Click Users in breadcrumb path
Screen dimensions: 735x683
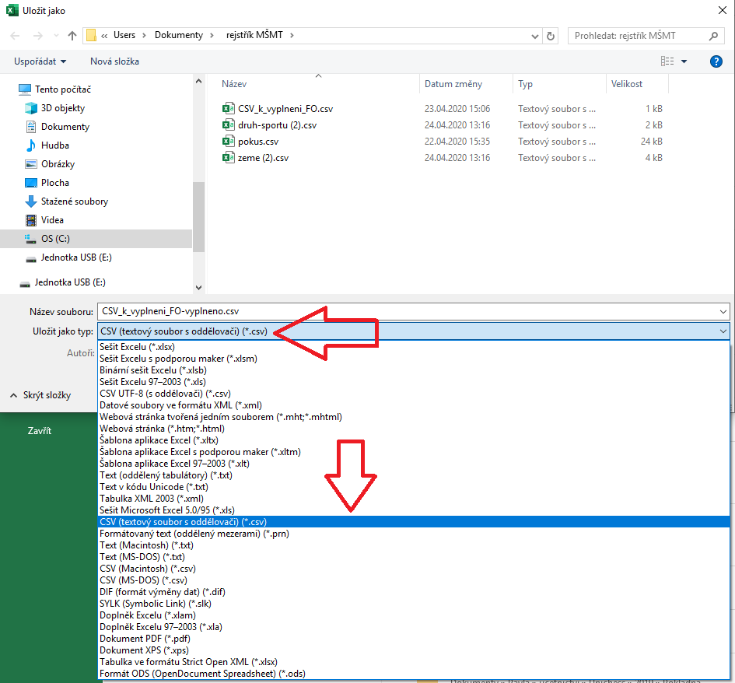pos(124,35)
